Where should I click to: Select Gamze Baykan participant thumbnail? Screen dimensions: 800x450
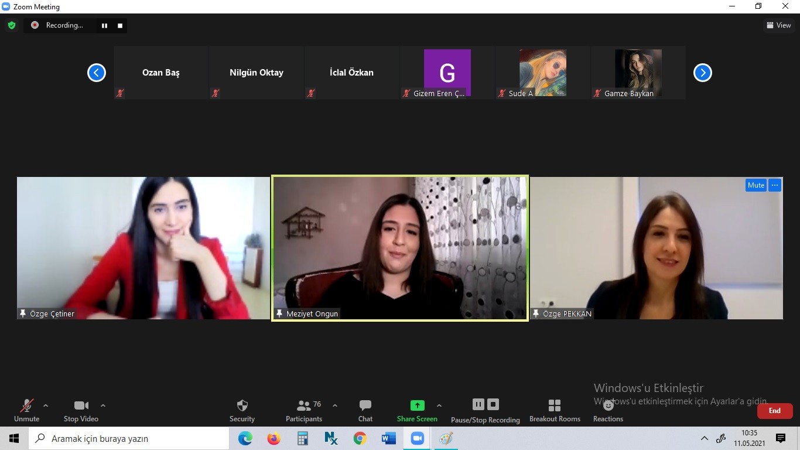click(x=638, y=73)
